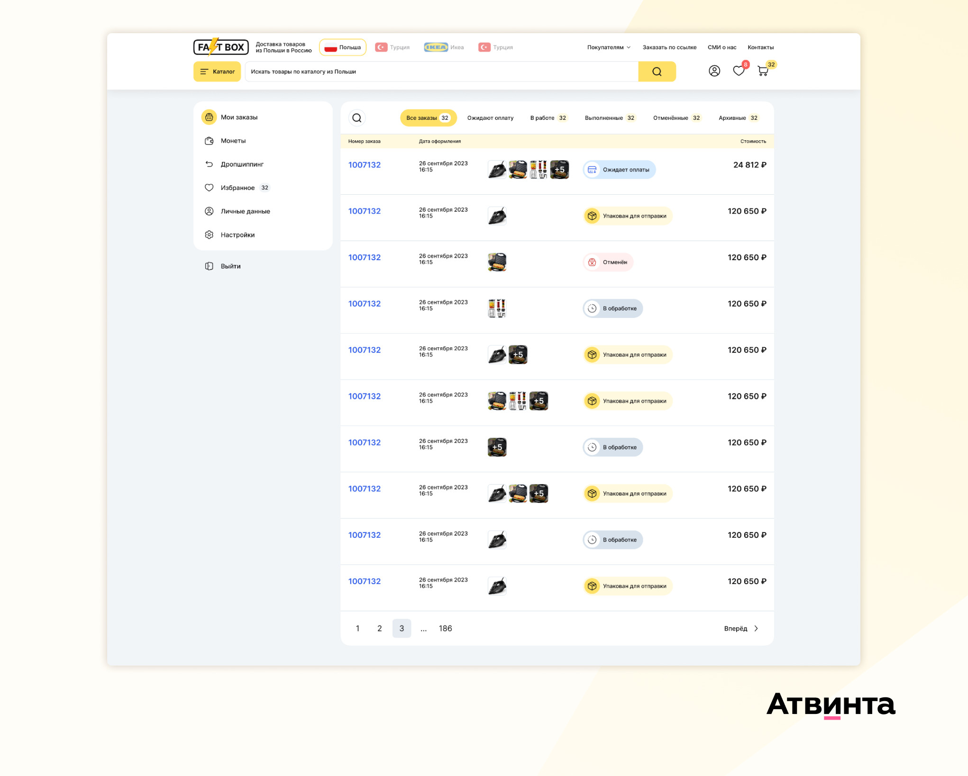Select Польша country switch
The height and width of the screenshot is (776, 968).
coord(343,47)
